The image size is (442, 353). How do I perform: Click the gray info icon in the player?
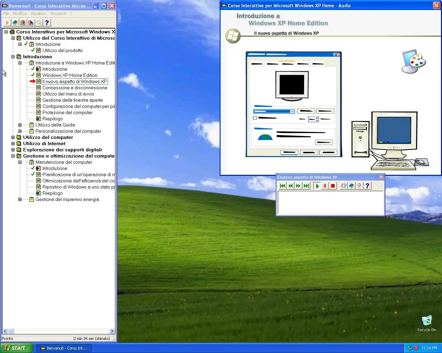coord(344,186)
